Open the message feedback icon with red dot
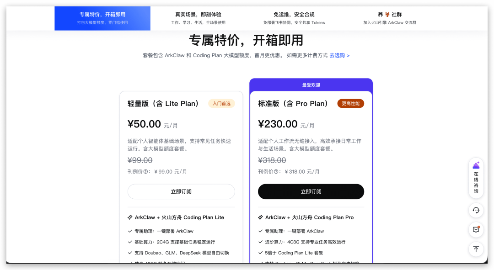Image resolution: width=494 pixels, height=270 pixels. pos(476,230)
